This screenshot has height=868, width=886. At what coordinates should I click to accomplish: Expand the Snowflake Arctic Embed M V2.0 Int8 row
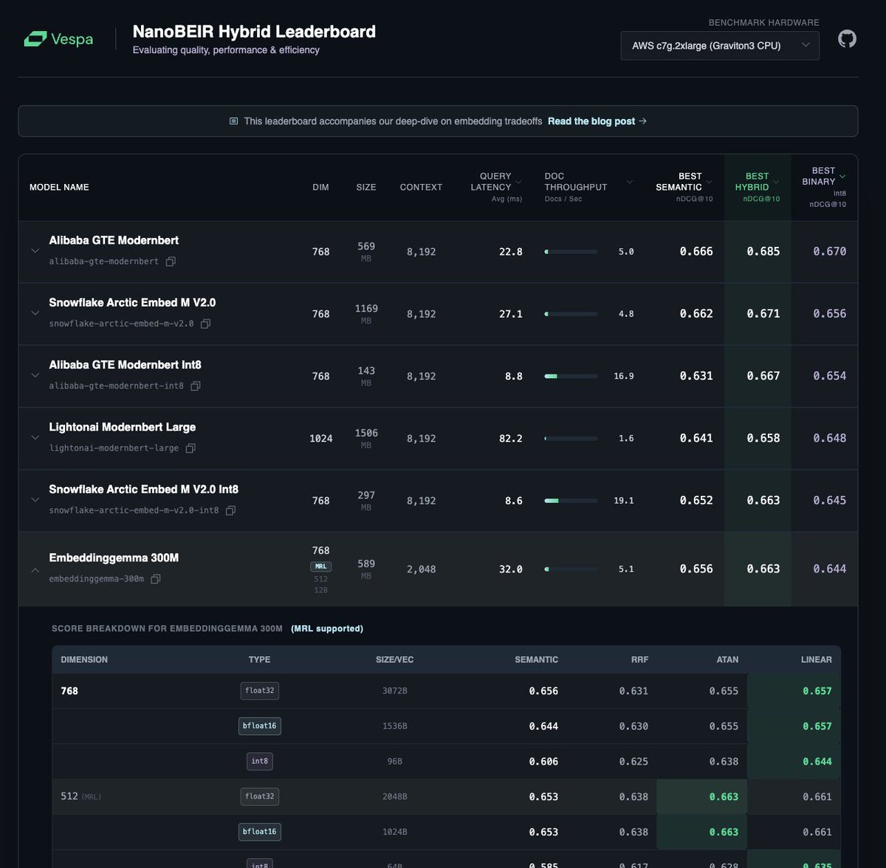35,500
